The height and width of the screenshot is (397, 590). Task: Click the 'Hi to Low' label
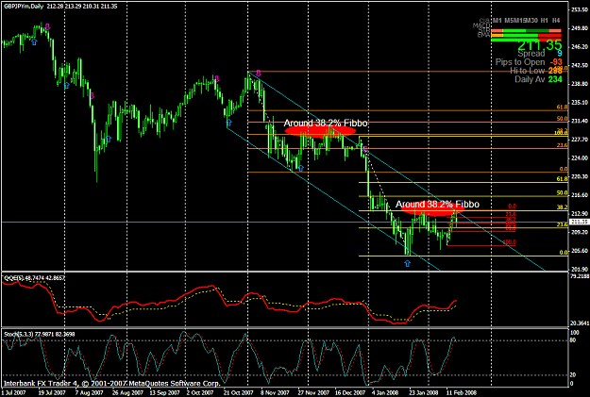click(x=527, y=71)
